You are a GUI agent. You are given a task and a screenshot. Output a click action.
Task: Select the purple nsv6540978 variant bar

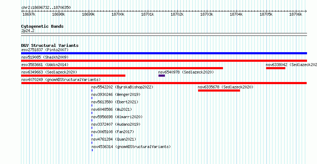(162, 76)
